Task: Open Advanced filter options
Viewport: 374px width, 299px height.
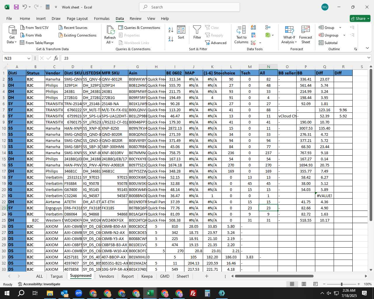Action: pyautogui.click(x=216, y=43)
